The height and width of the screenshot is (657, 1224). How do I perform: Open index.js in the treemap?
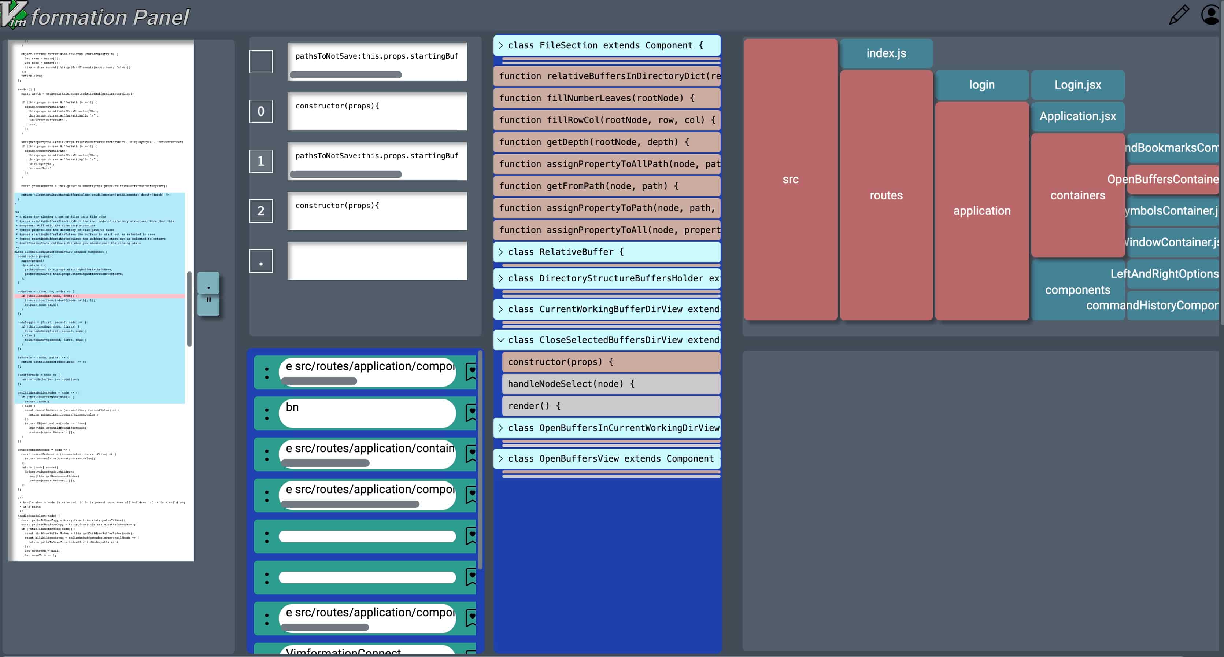coord(886,53)
